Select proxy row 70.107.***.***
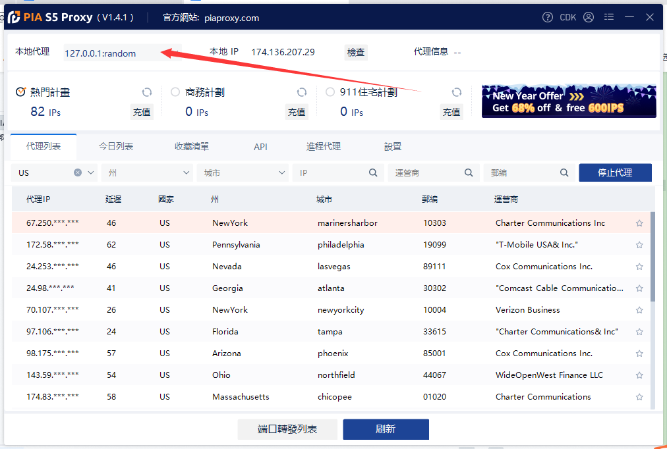 331,310
